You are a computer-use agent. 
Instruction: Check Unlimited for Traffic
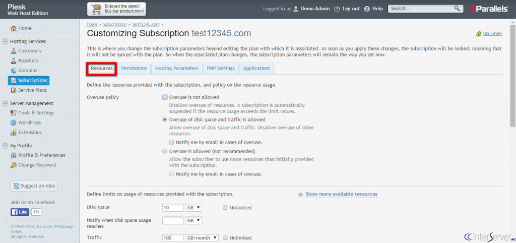tap(225, 238)
